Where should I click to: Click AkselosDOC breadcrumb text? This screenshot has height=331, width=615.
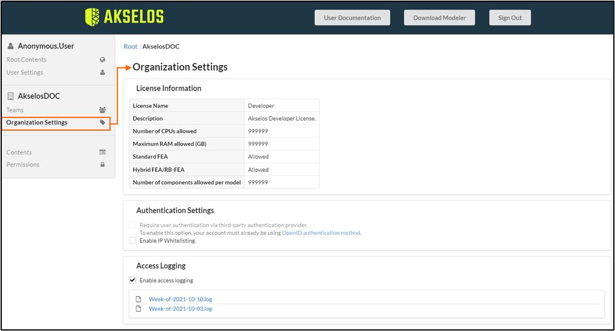pos(161,46)
